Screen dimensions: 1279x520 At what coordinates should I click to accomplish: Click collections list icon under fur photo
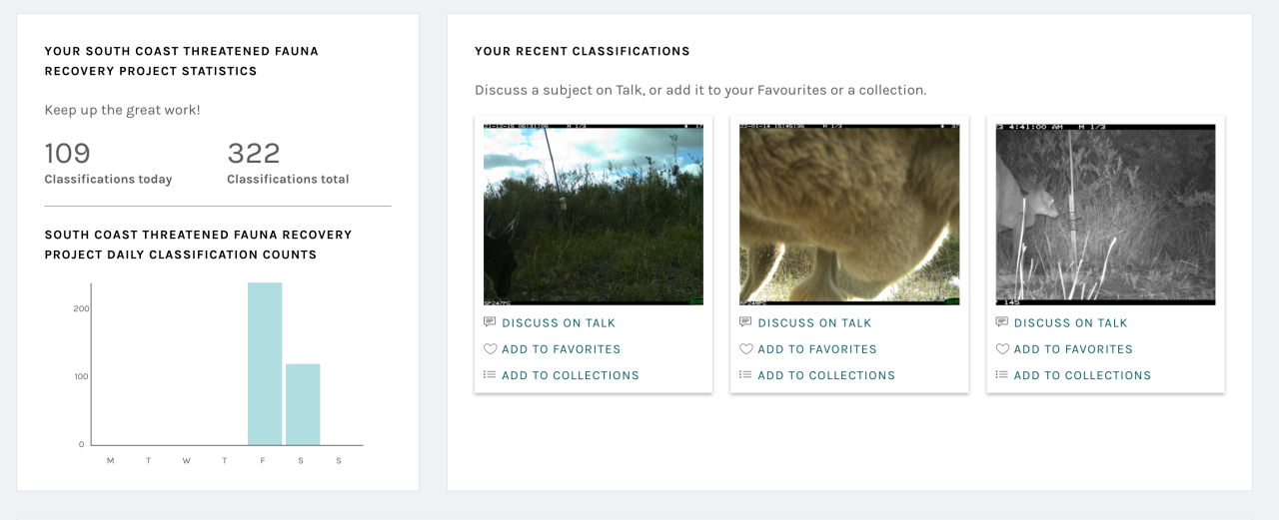coord(745,375)
